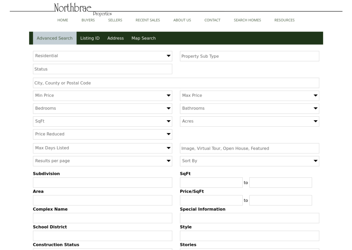Open SEARCH HOMES menu item

pyautogui.click(x=247, y=20)
